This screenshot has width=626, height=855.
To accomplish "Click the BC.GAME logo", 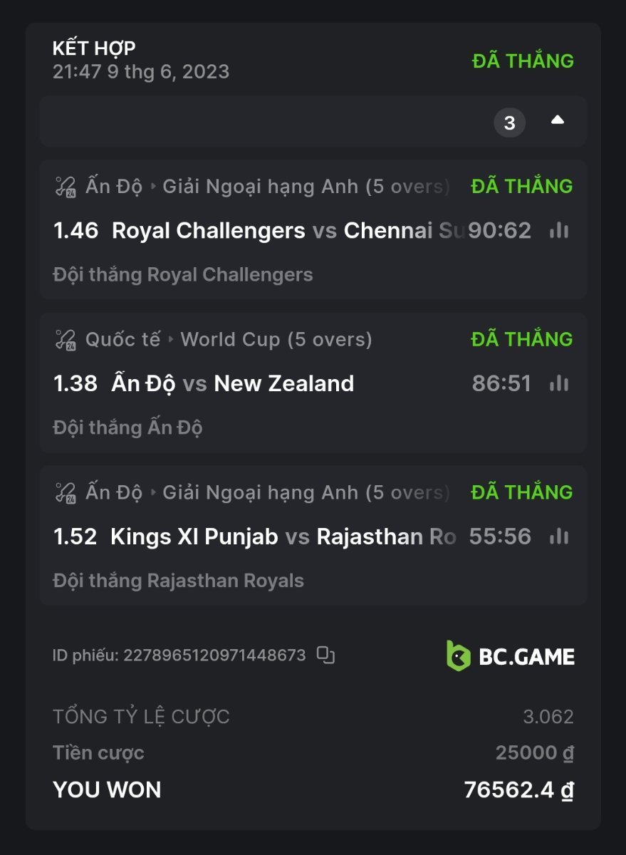I will tap(510, 655).
